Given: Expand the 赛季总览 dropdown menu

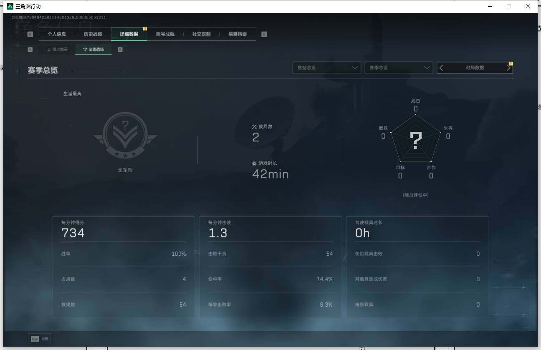Looking at the screenshot, I should (398, 68).
